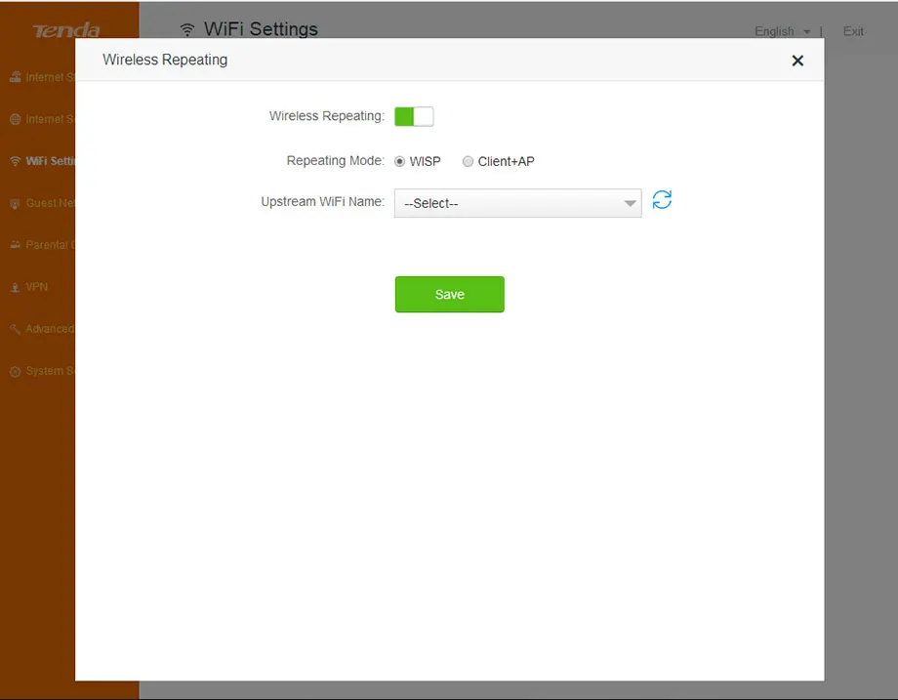The image size is (898, 700).
Task: Open Parental Control in the sidebar
Action: (42, 245)
